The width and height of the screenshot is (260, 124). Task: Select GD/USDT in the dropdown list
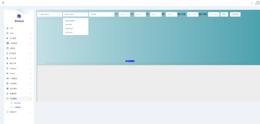tap(69, 32)
